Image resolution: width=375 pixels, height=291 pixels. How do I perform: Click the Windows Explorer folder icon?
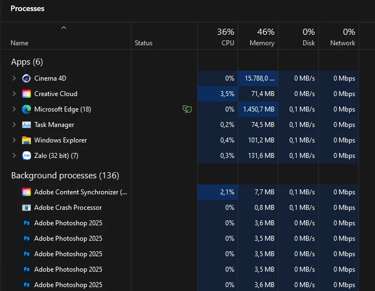click(27, 140)
